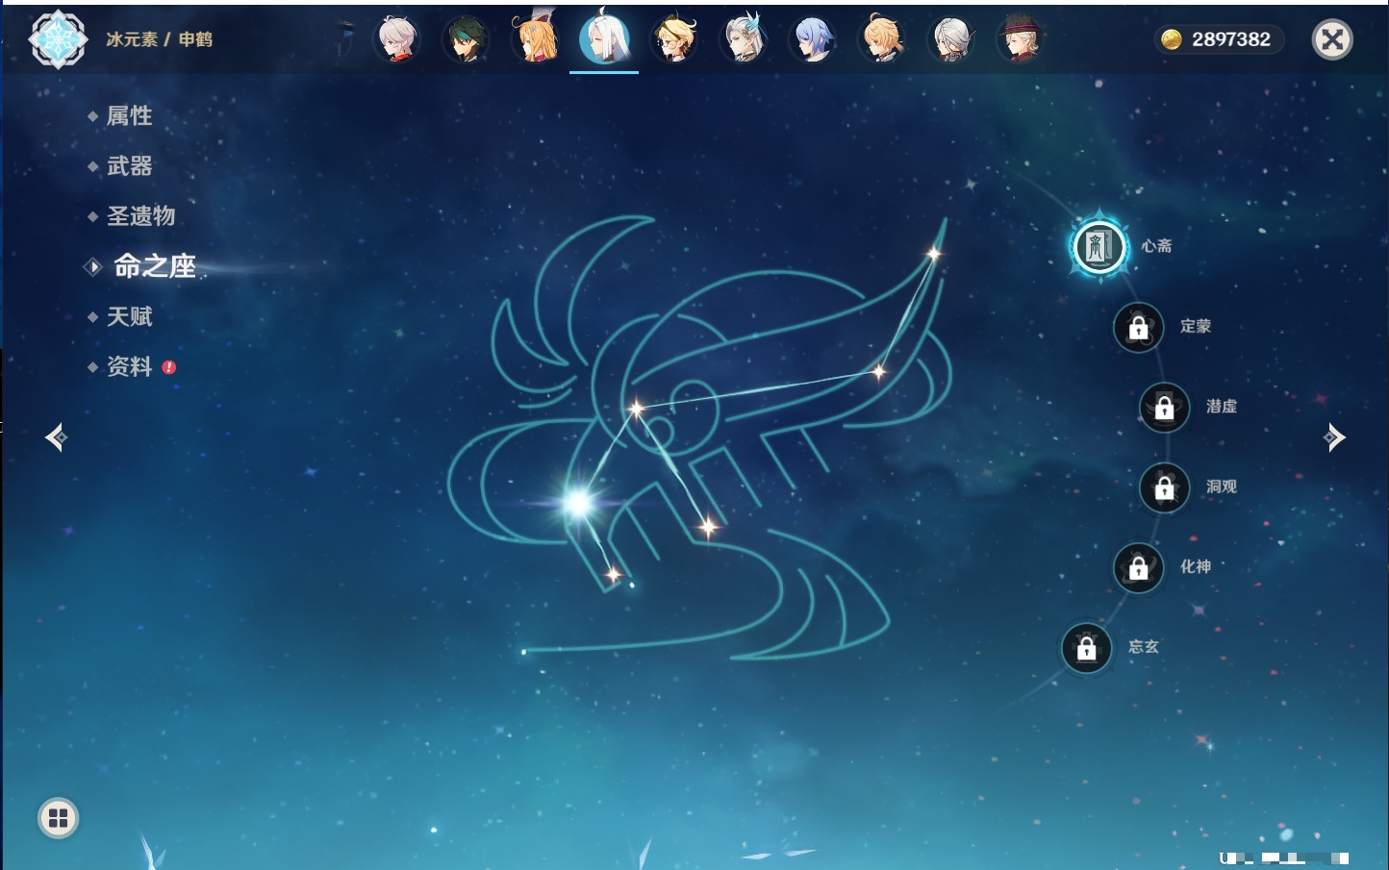This screenshot has width=1389, height=870.
Task: Click the red alert badge beside 资料
Action: pos(169,367)
